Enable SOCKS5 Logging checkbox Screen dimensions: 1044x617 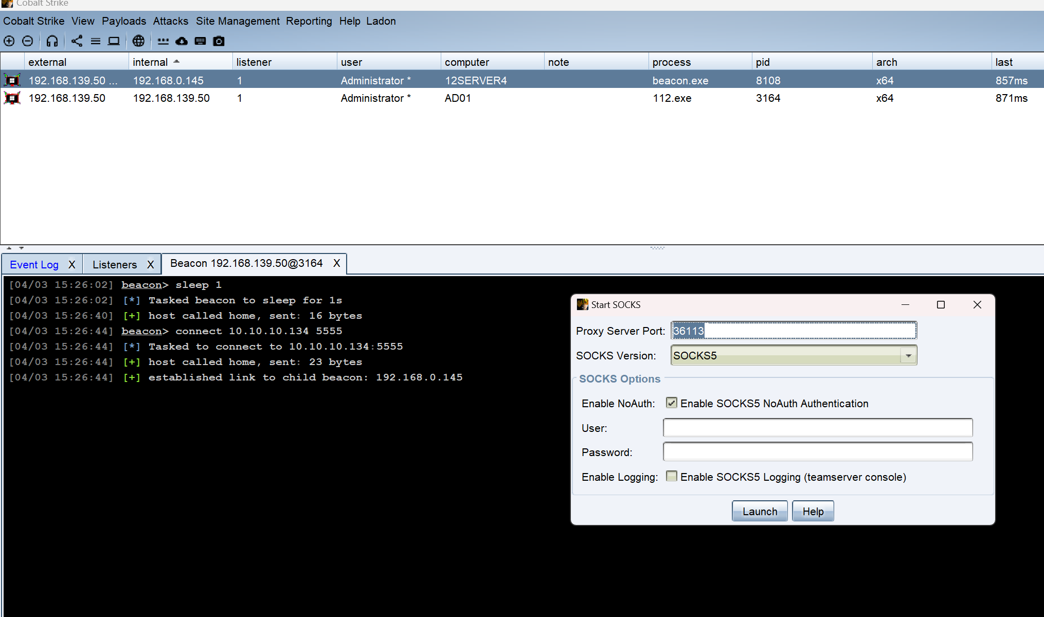(672, 477)
